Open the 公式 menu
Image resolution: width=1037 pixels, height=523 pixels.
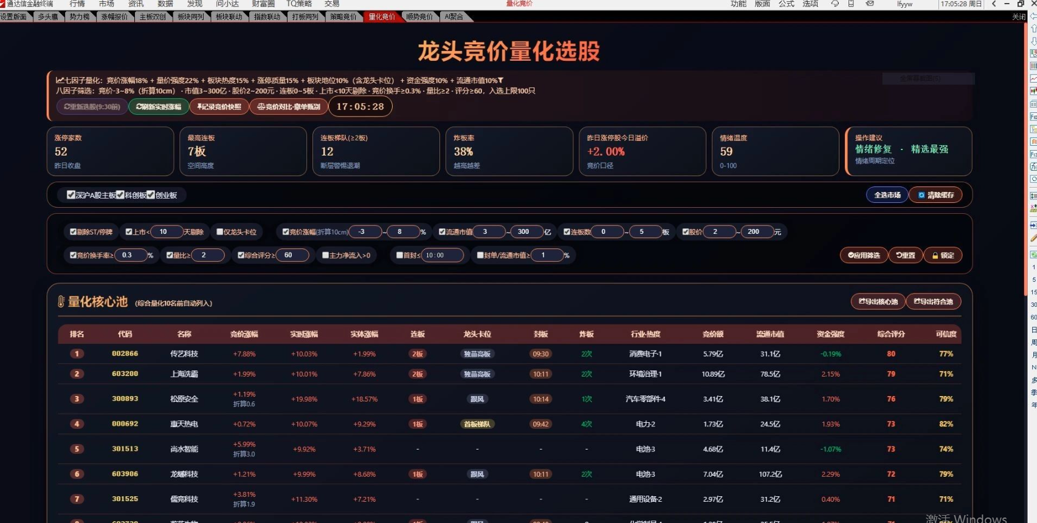pyautogui.click(x=787, y=4)
